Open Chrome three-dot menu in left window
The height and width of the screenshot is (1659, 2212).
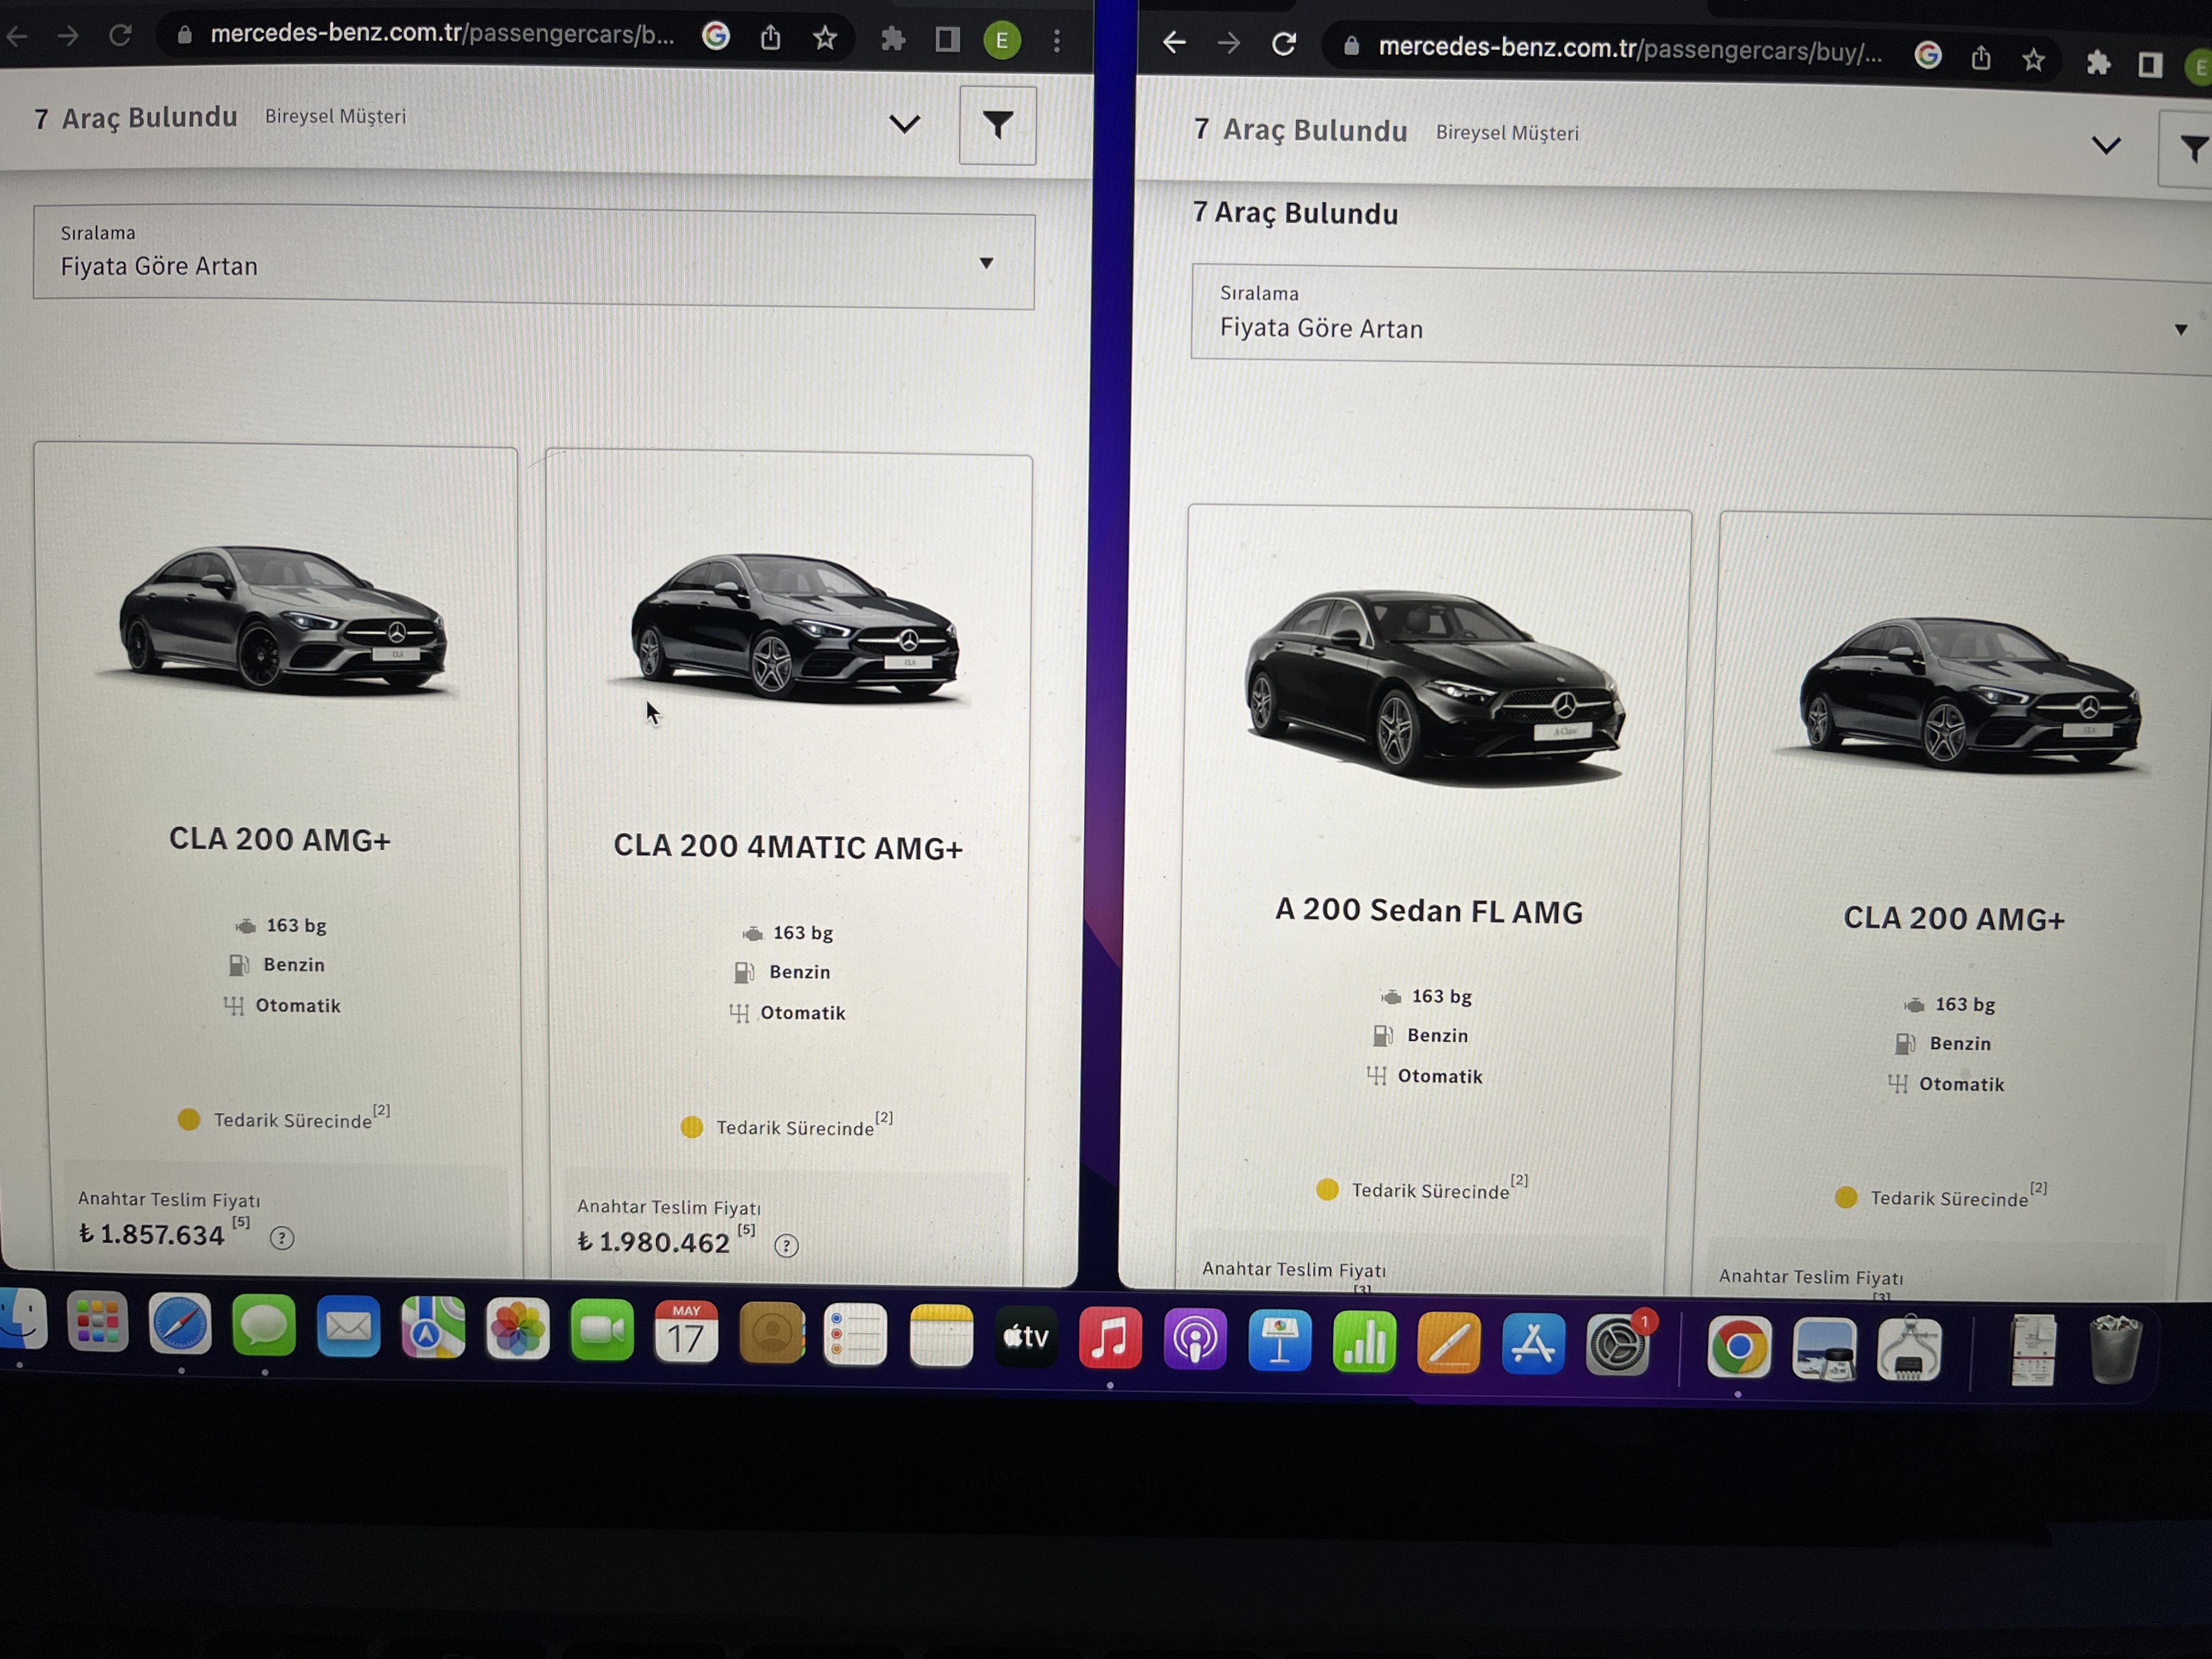[1057, 41]
